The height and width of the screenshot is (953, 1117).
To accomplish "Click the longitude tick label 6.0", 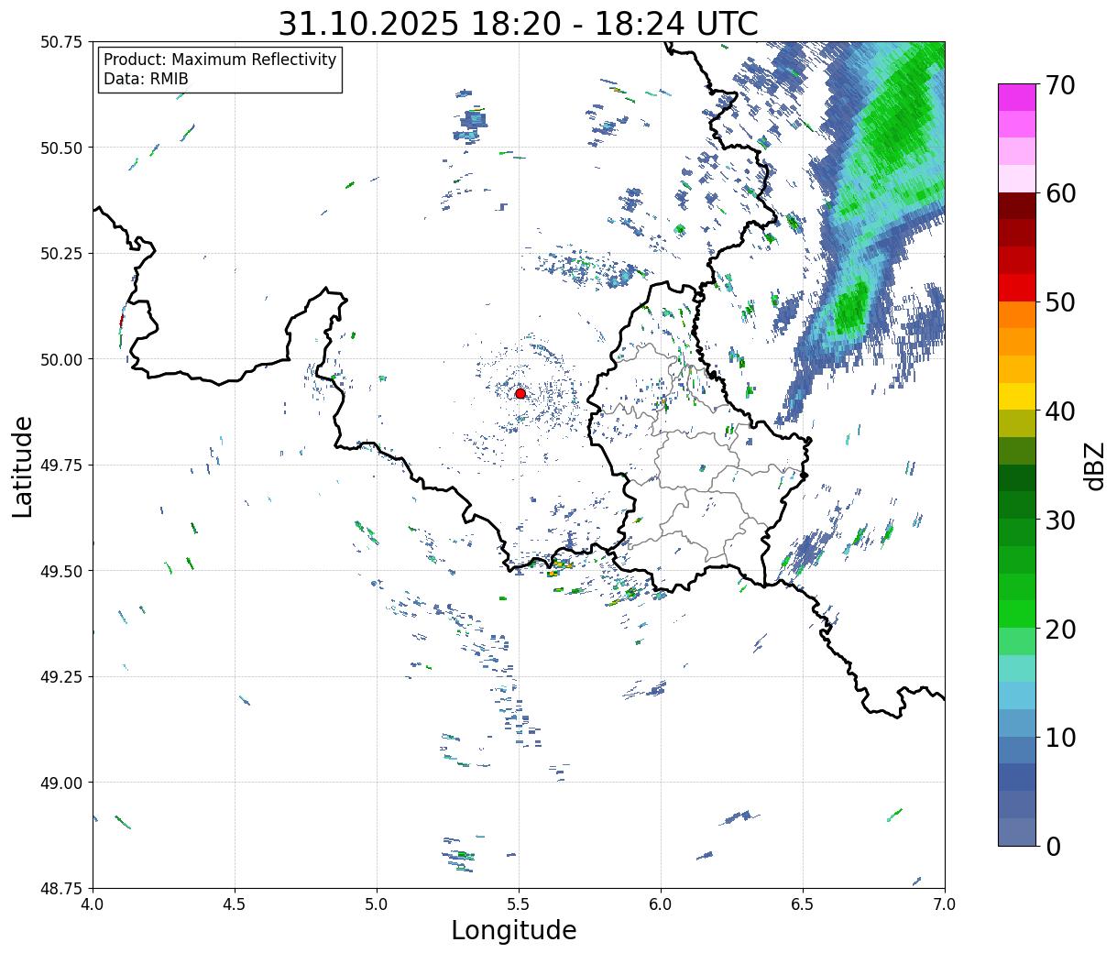I will pyautogui.click(x=661, y=904).
